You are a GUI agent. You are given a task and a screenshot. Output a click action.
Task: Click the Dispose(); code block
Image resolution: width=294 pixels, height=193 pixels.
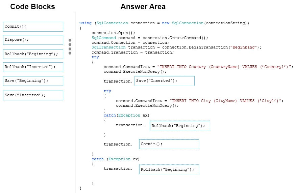[x=33, y=40]
